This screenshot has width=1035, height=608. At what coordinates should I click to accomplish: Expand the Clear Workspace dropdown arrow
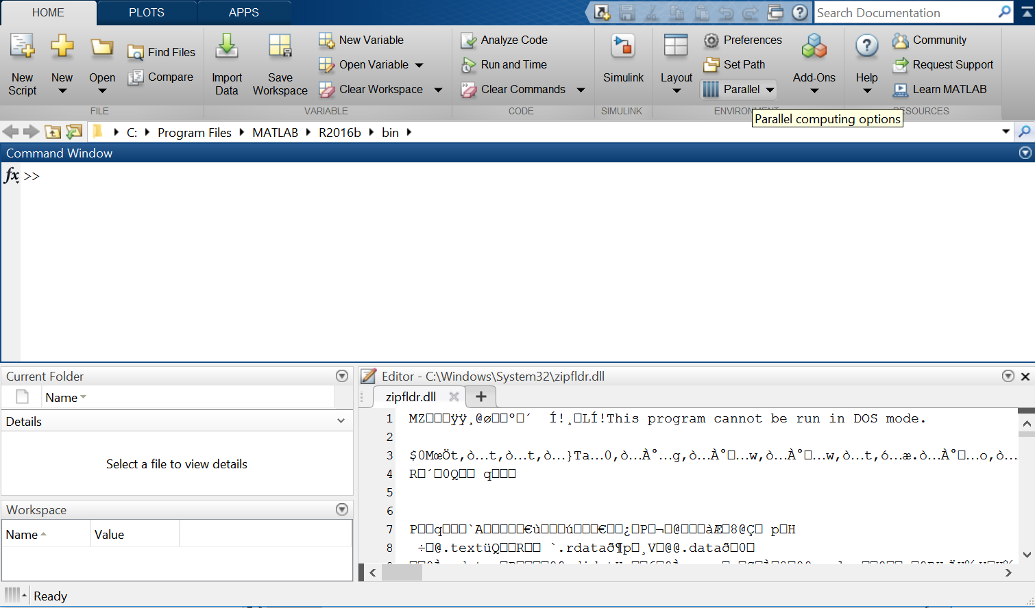(438, 90)
